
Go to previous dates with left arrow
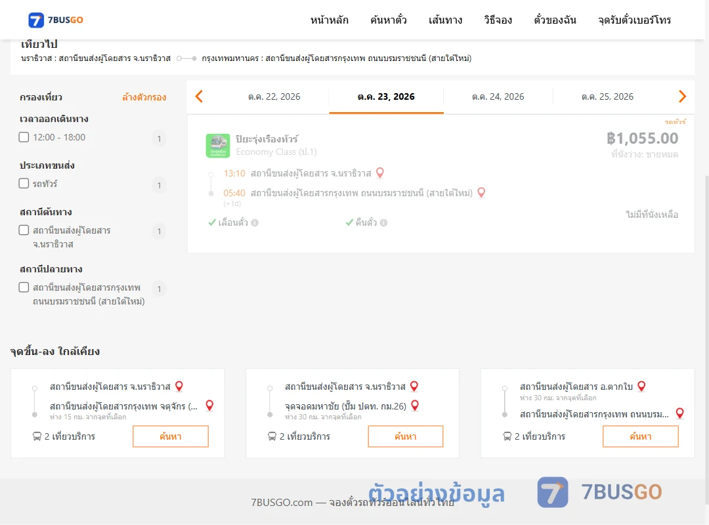(199, 96)
